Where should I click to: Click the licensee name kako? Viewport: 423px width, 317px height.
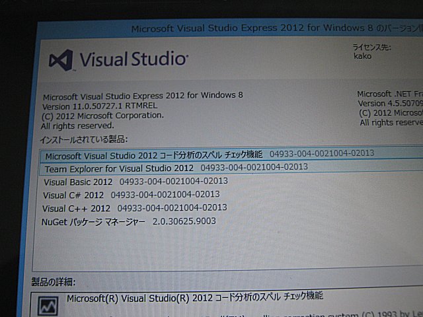[363, 56]
